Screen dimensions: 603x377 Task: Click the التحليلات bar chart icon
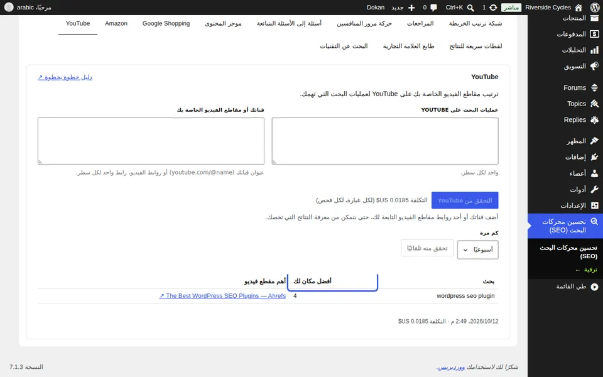coord(595,50)
